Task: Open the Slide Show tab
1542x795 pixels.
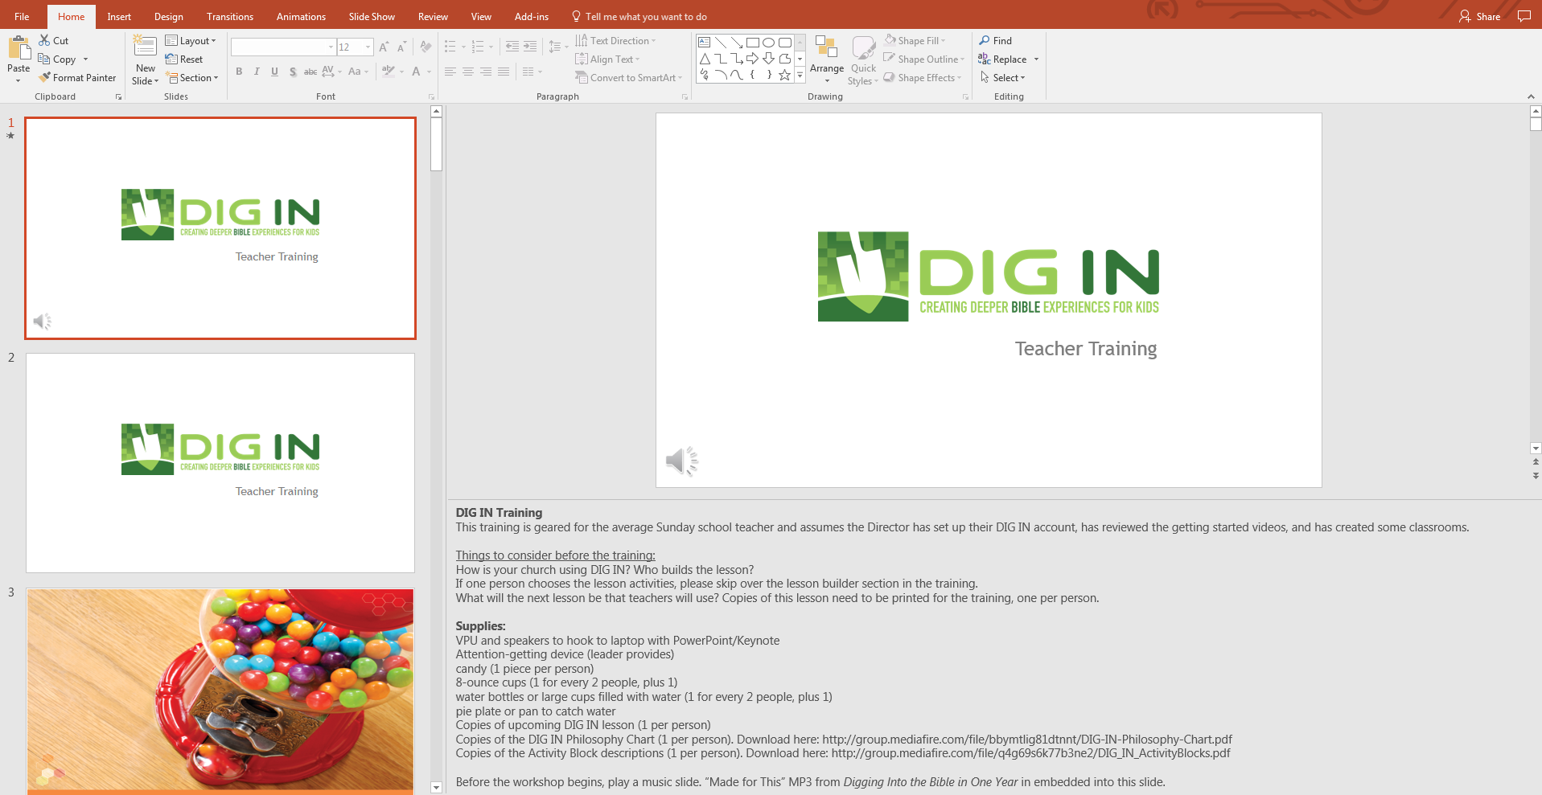Action: 372,16
